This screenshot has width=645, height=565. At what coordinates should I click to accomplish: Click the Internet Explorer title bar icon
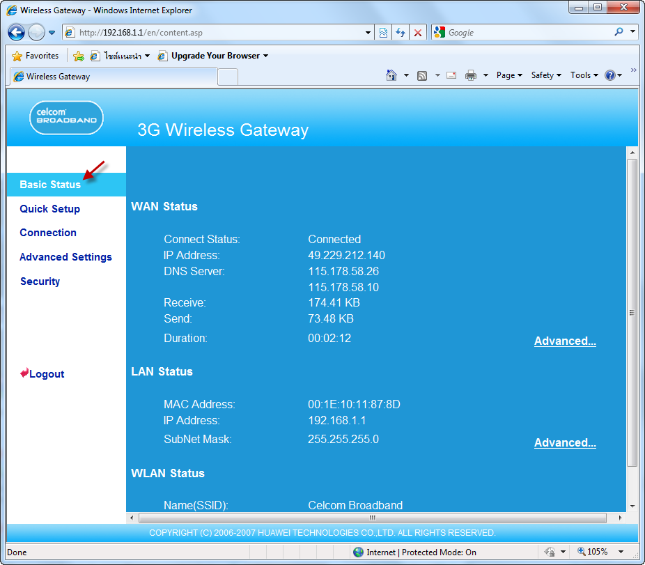(12, 10)
